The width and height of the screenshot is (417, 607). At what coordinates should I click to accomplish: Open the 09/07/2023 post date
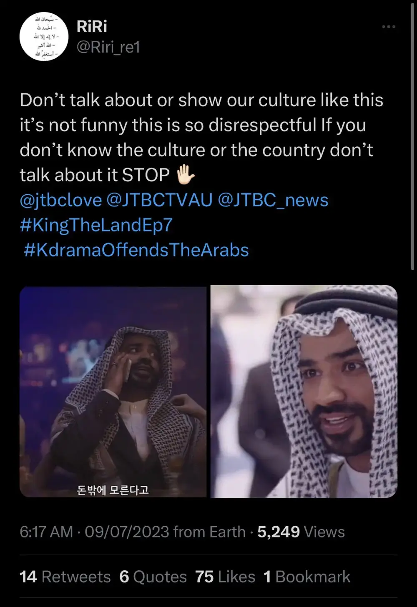(127, 532)
